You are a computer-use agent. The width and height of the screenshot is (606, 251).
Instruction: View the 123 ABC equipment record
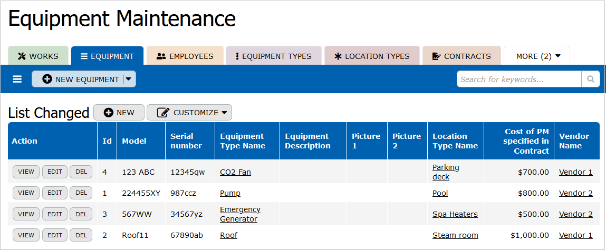[26, 172]
